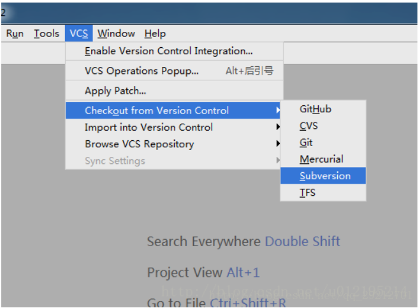Open the Run menu
Screen dimensions: 420x308
click(x=15, y=34)
